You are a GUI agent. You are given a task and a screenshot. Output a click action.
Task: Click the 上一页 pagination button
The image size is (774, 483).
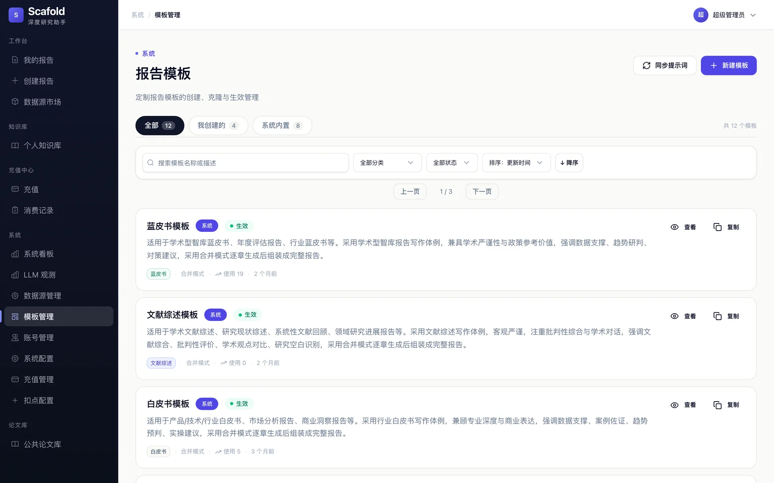click(410, 192)
